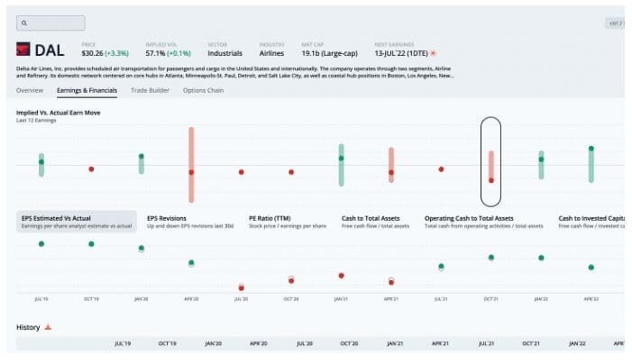Download History data using the red download icon
This screenshot has height=364, width=632.
pyautogui.click(x=48, y=327)
